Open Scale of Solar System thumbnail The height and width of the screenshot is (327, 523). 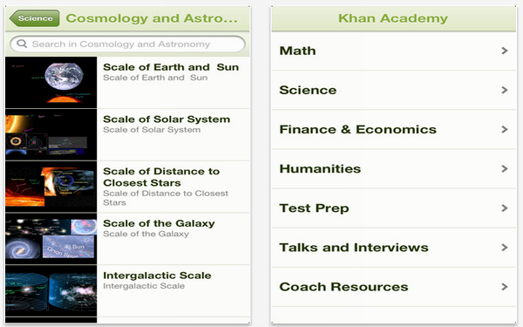pyautogui.click(x=51, y=134)
